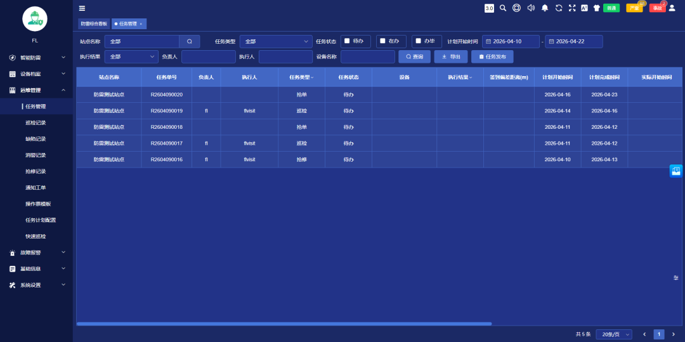Click the 任务发布 button
The height and width of the screenshot is (342, 685).
tap(492, 56)
